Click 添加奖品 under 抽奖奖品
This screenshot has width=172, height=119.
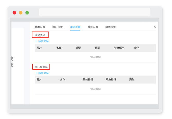click(42, 41)
